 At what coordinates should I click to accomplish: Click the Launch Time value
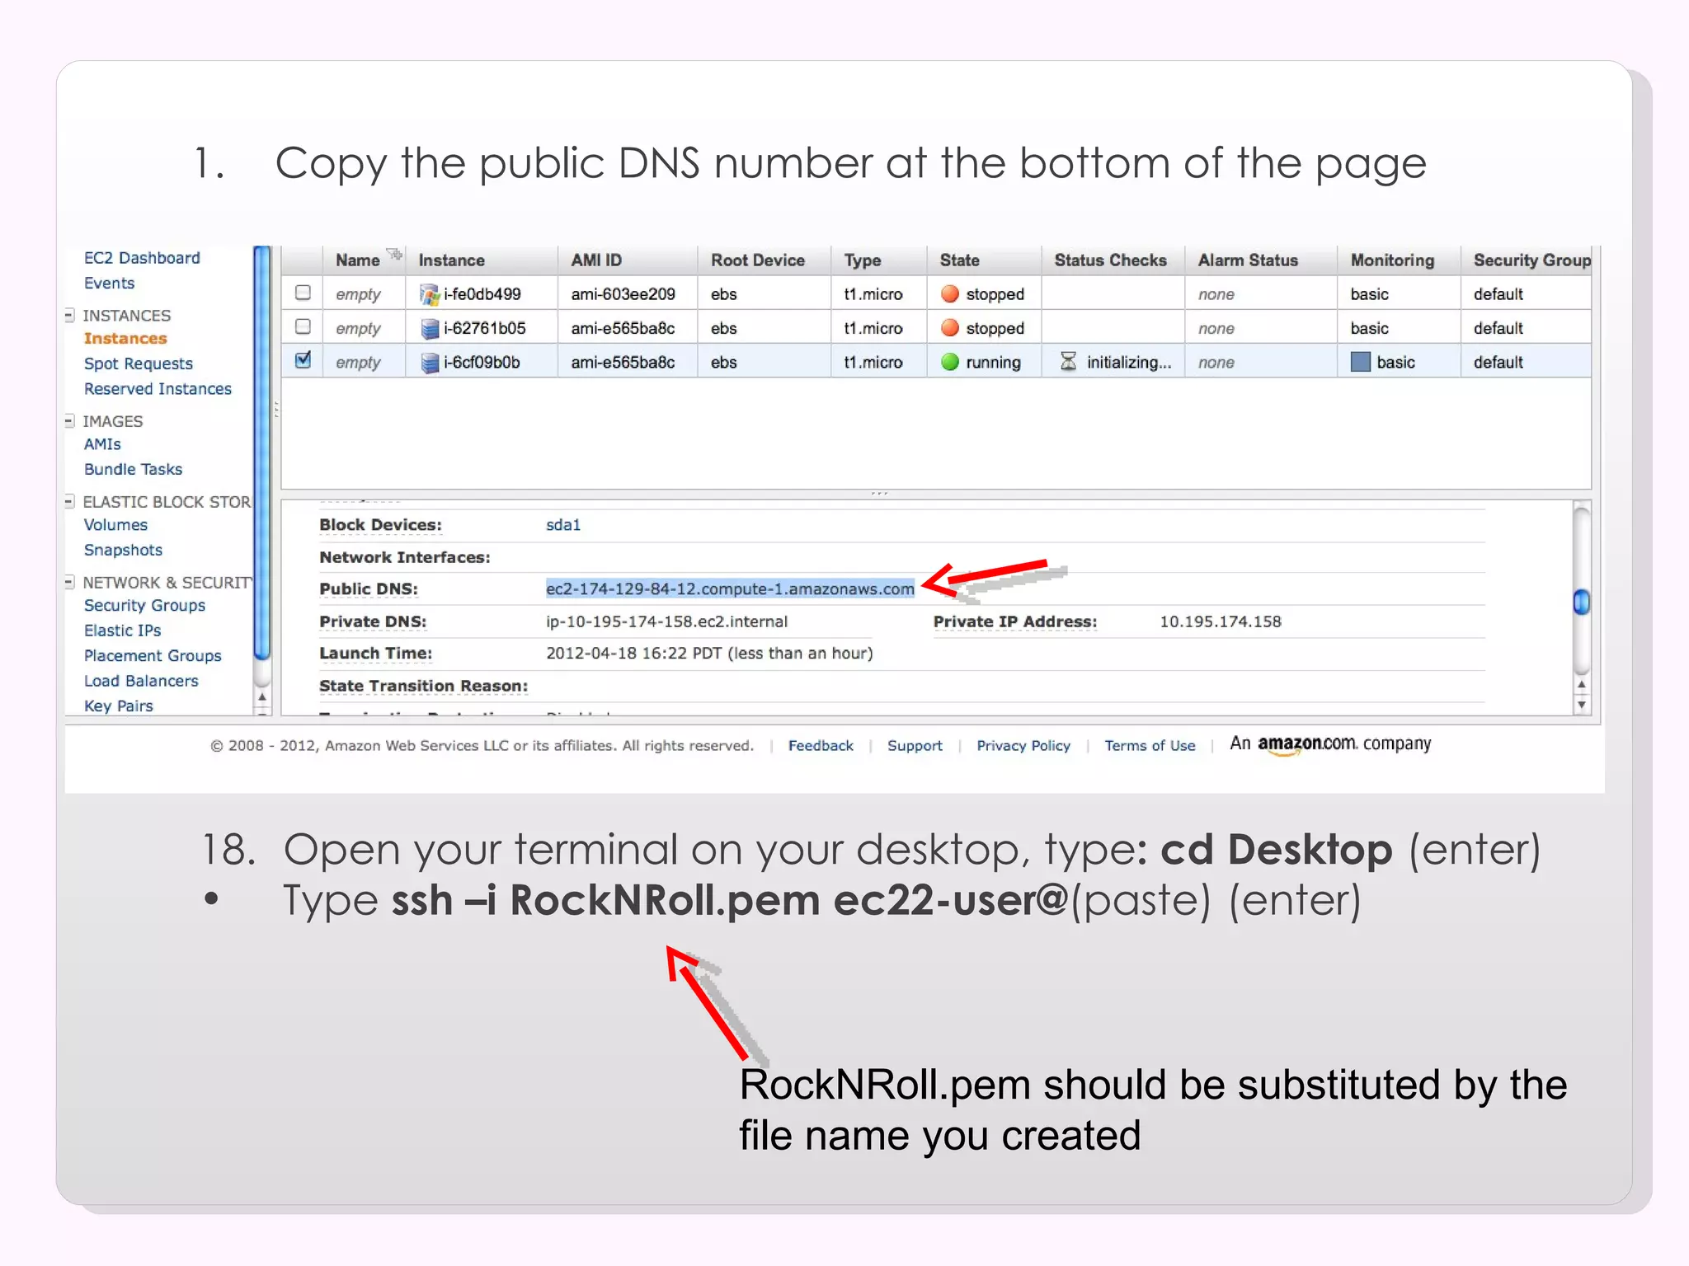(709, 654)
